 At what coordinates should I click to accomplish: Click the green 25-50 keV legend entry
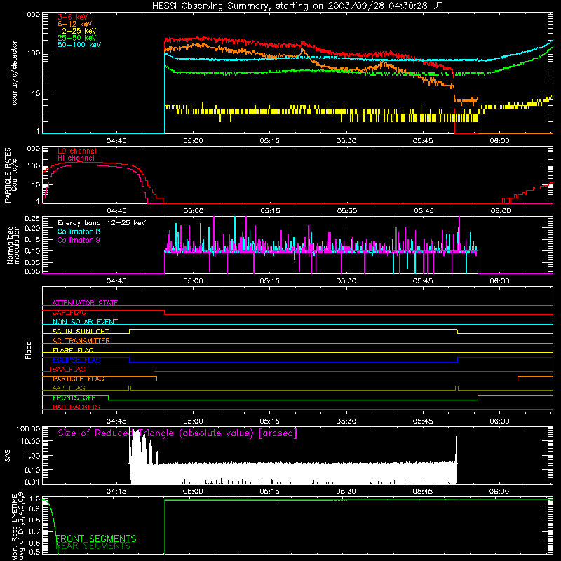coord(77,38)
